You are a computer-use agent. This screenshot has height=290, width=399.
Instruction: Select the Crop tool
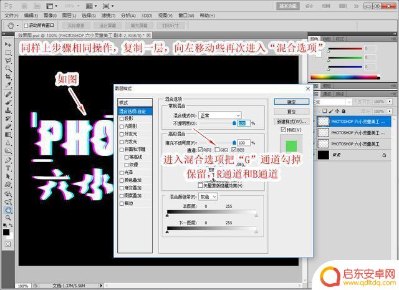8,77
